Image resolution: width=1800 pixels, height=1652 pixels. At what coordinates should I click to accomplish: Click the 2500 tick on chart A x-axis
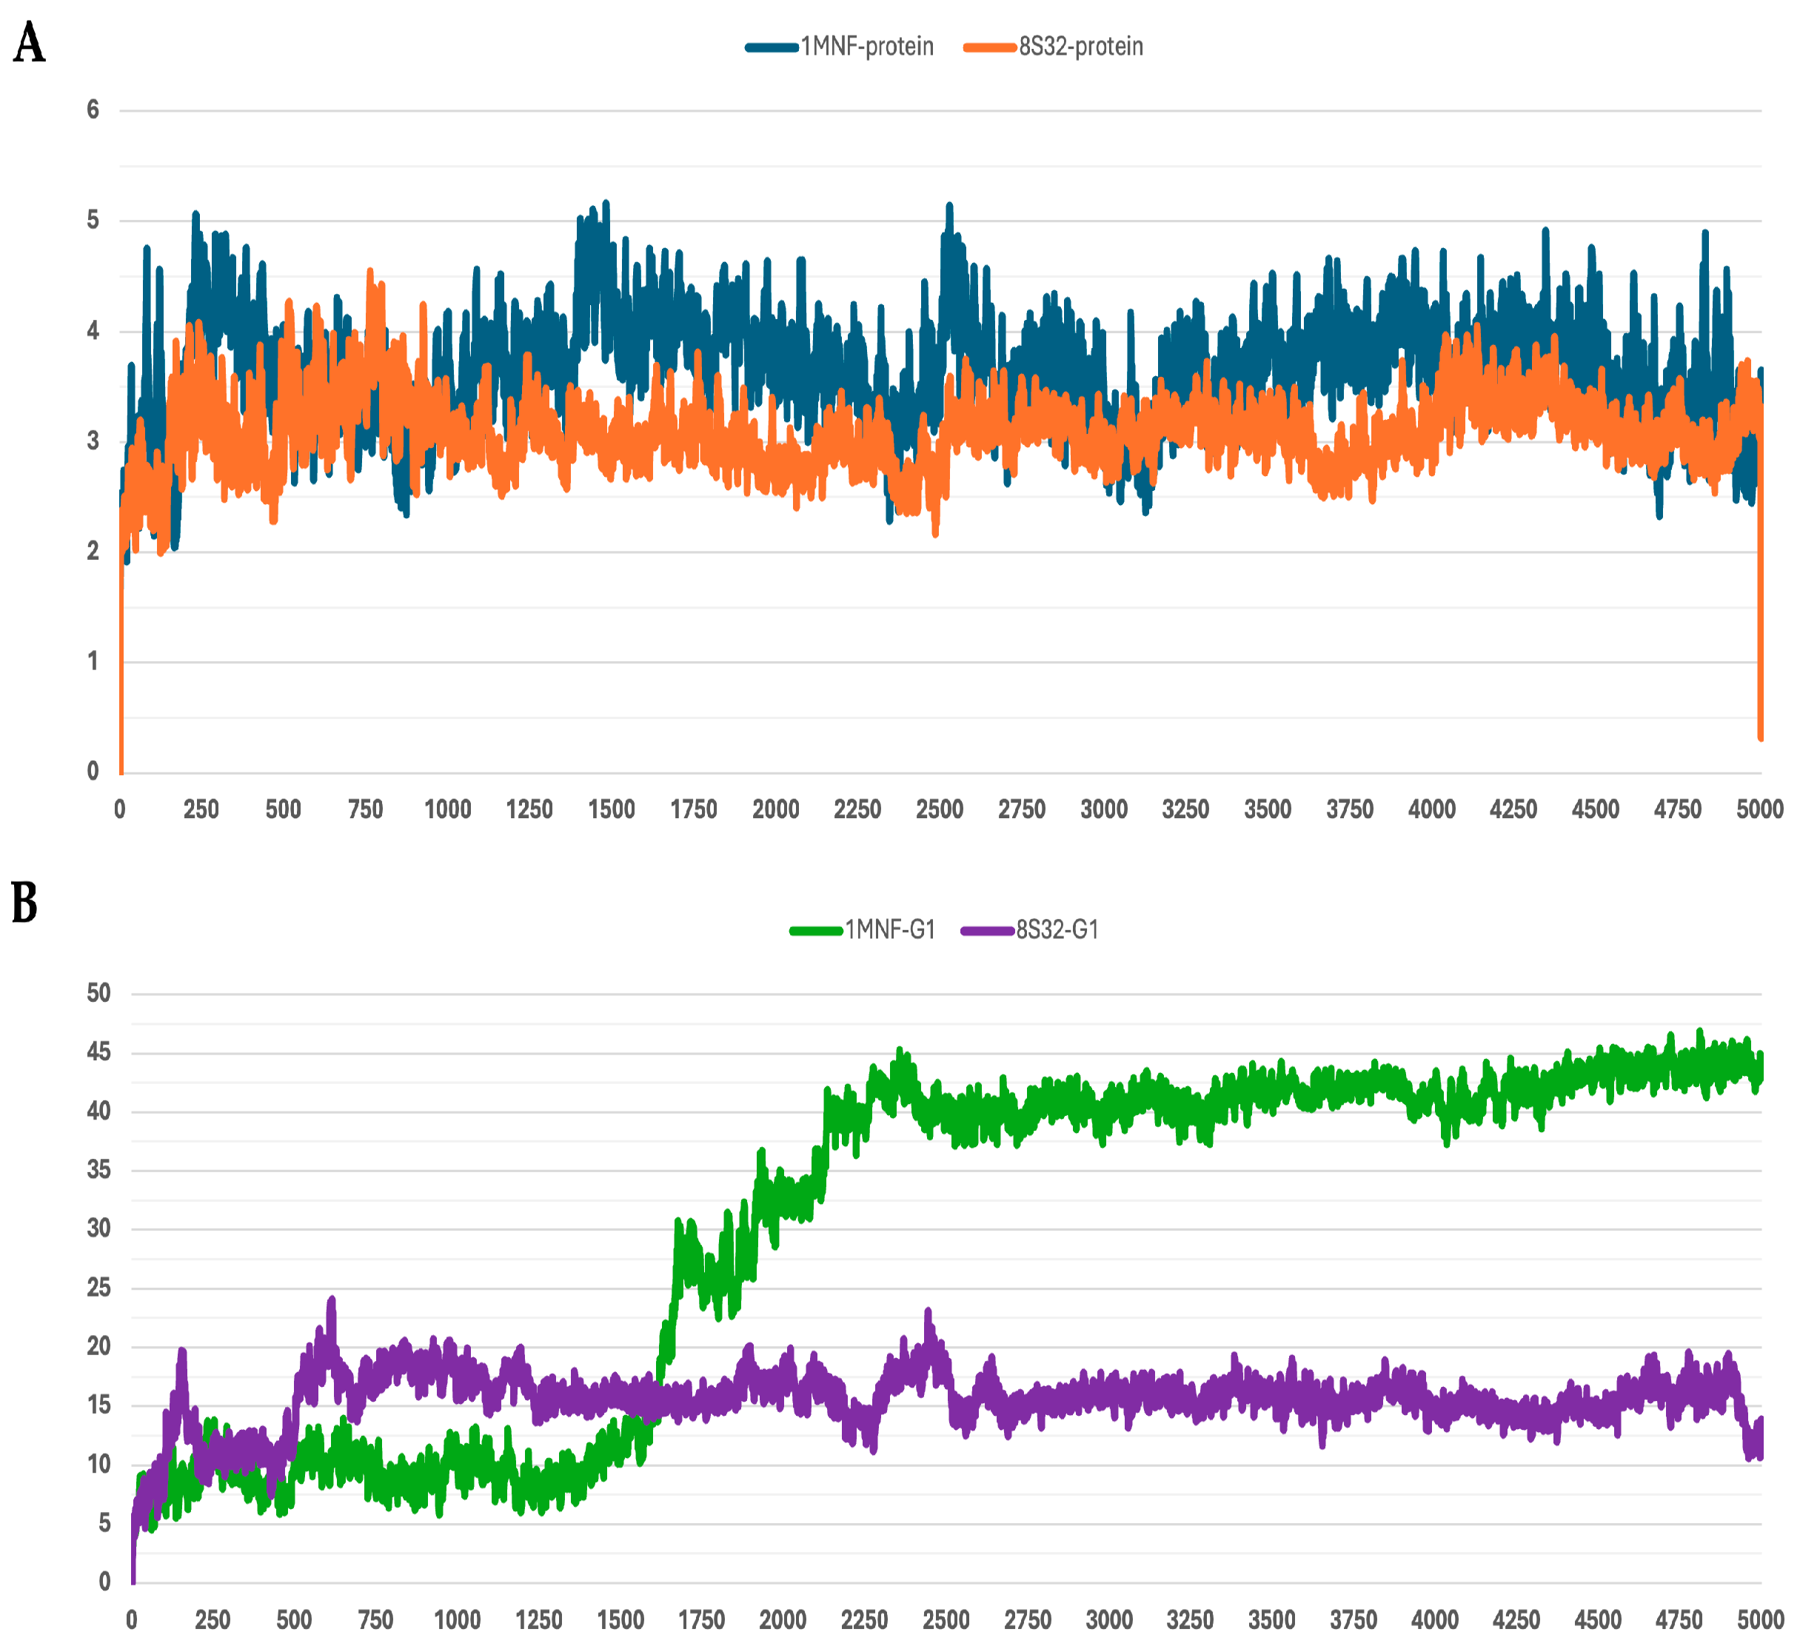pyautogui.click(x=940, y=810)
